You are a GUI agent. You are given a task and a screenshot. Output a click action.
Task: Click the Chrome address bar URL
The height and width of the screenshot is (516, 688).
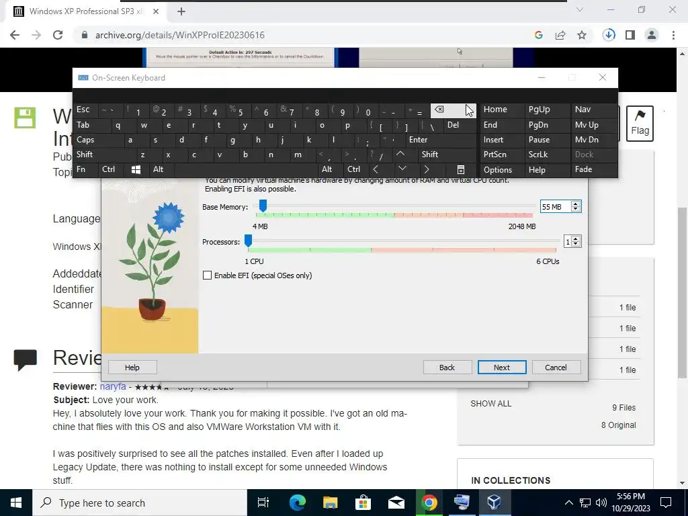[x=180, y=35]
